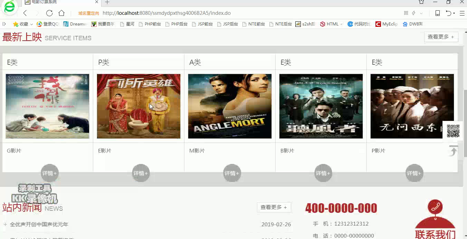This screenshot has width=467, height=239.
Task: Click 查看更多 beside 站内新闻
Action: pyautogui.click(x=274, y=207)
